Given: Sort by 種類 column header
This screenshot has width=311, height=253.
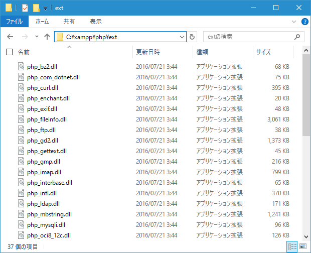Looking at the screenshot, I should [202, 52].
